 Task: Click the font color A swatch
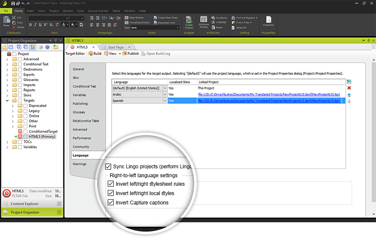pos(63,25)
